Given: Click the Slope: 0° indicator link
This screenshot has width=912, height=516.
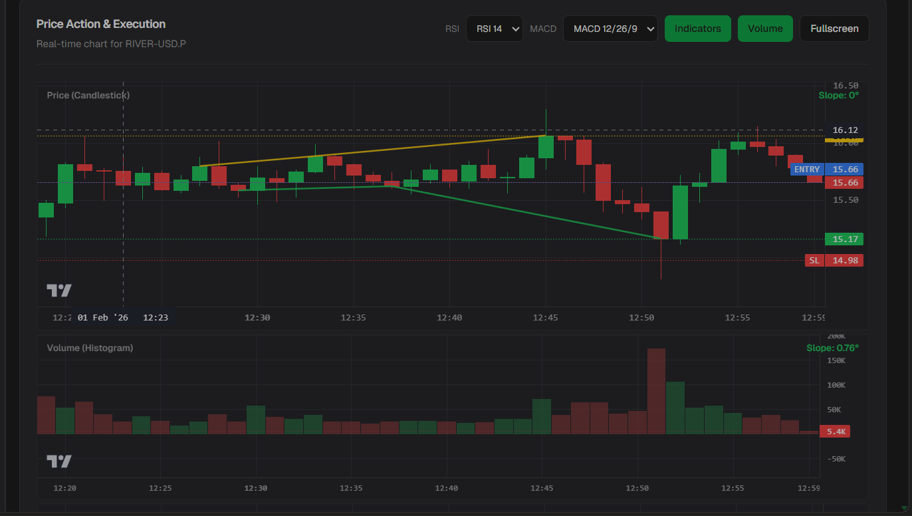Looking at the screenshot, I should pyautogui.click(x=838, y=95).
